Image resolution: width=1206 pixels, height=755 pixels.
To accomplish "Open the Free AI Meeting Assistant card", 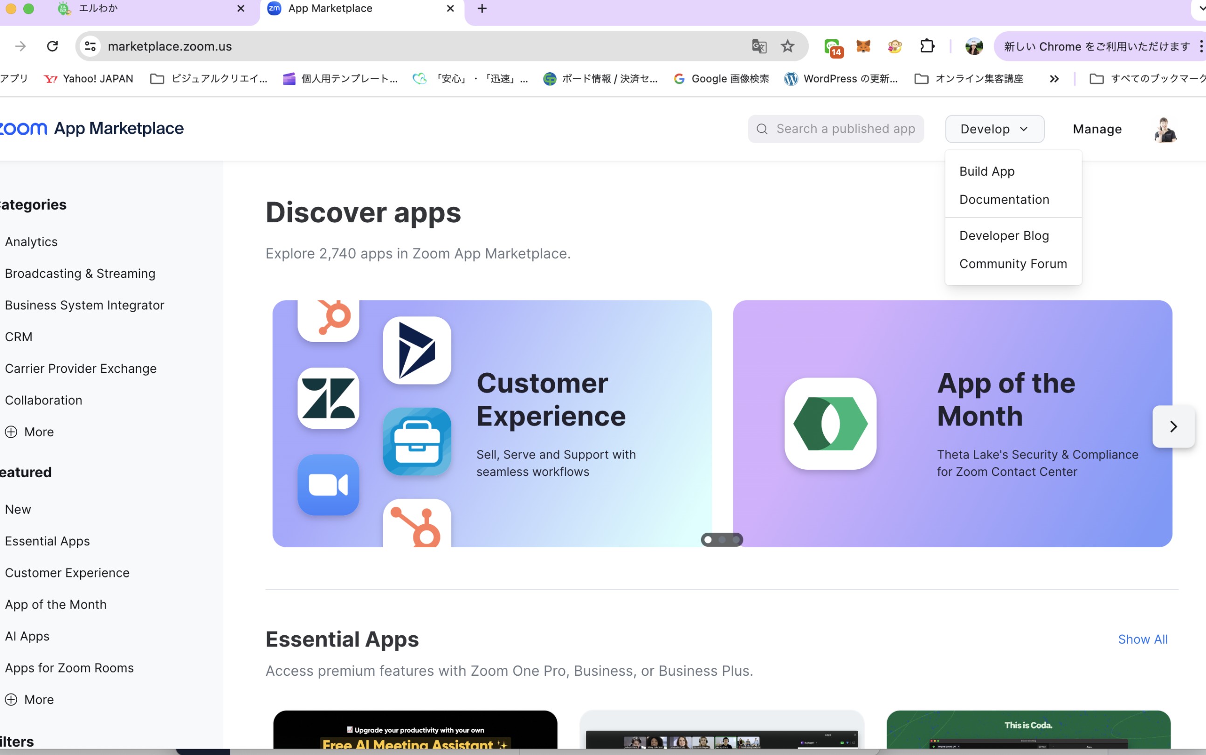I will tap(415, 730).
